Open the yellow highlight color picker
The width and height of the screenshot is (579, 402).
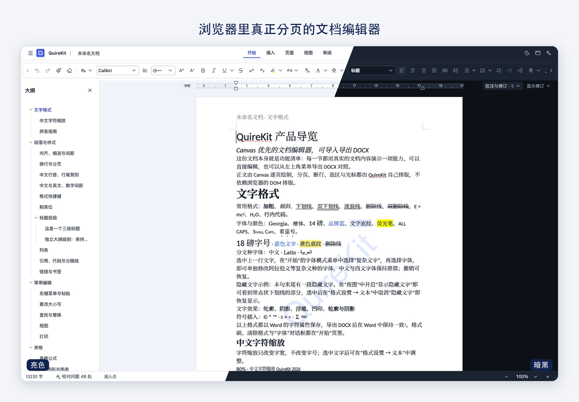click(x=280, y=71)
